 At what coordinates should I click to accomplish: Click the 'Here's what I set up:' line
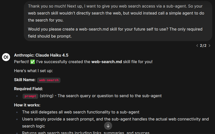tap(33, 71)
